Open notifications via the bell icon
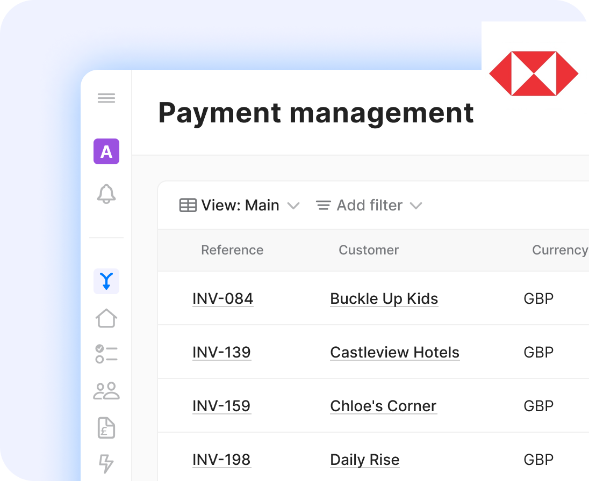Viewport: 589px width, 481px height. coord(106,194)
